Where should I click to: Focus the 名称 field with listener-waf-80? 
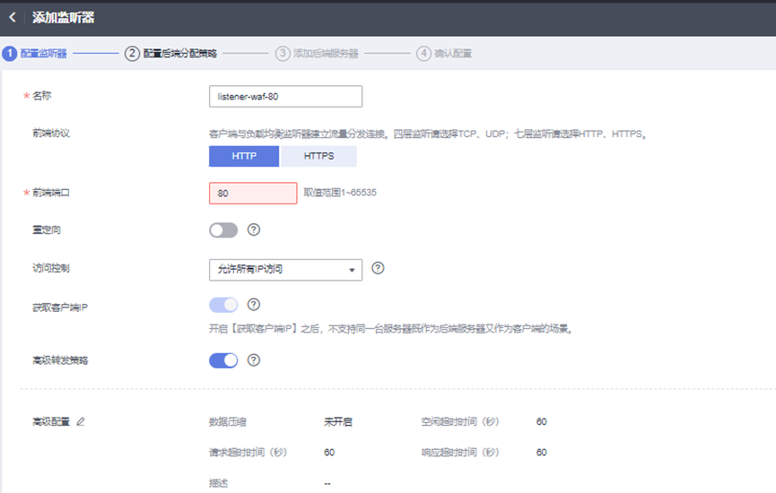pos(285,97)
